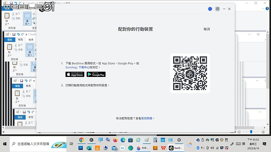This screenshot has width=271, height=152.
Task: Click the Paint zoom slider handle
Action: (x=251, y=132)
